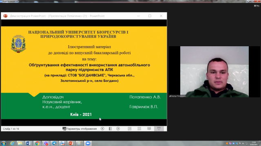Switch to Zoom via the taskbar icon
261x146 pixels.
pos(88,143)
